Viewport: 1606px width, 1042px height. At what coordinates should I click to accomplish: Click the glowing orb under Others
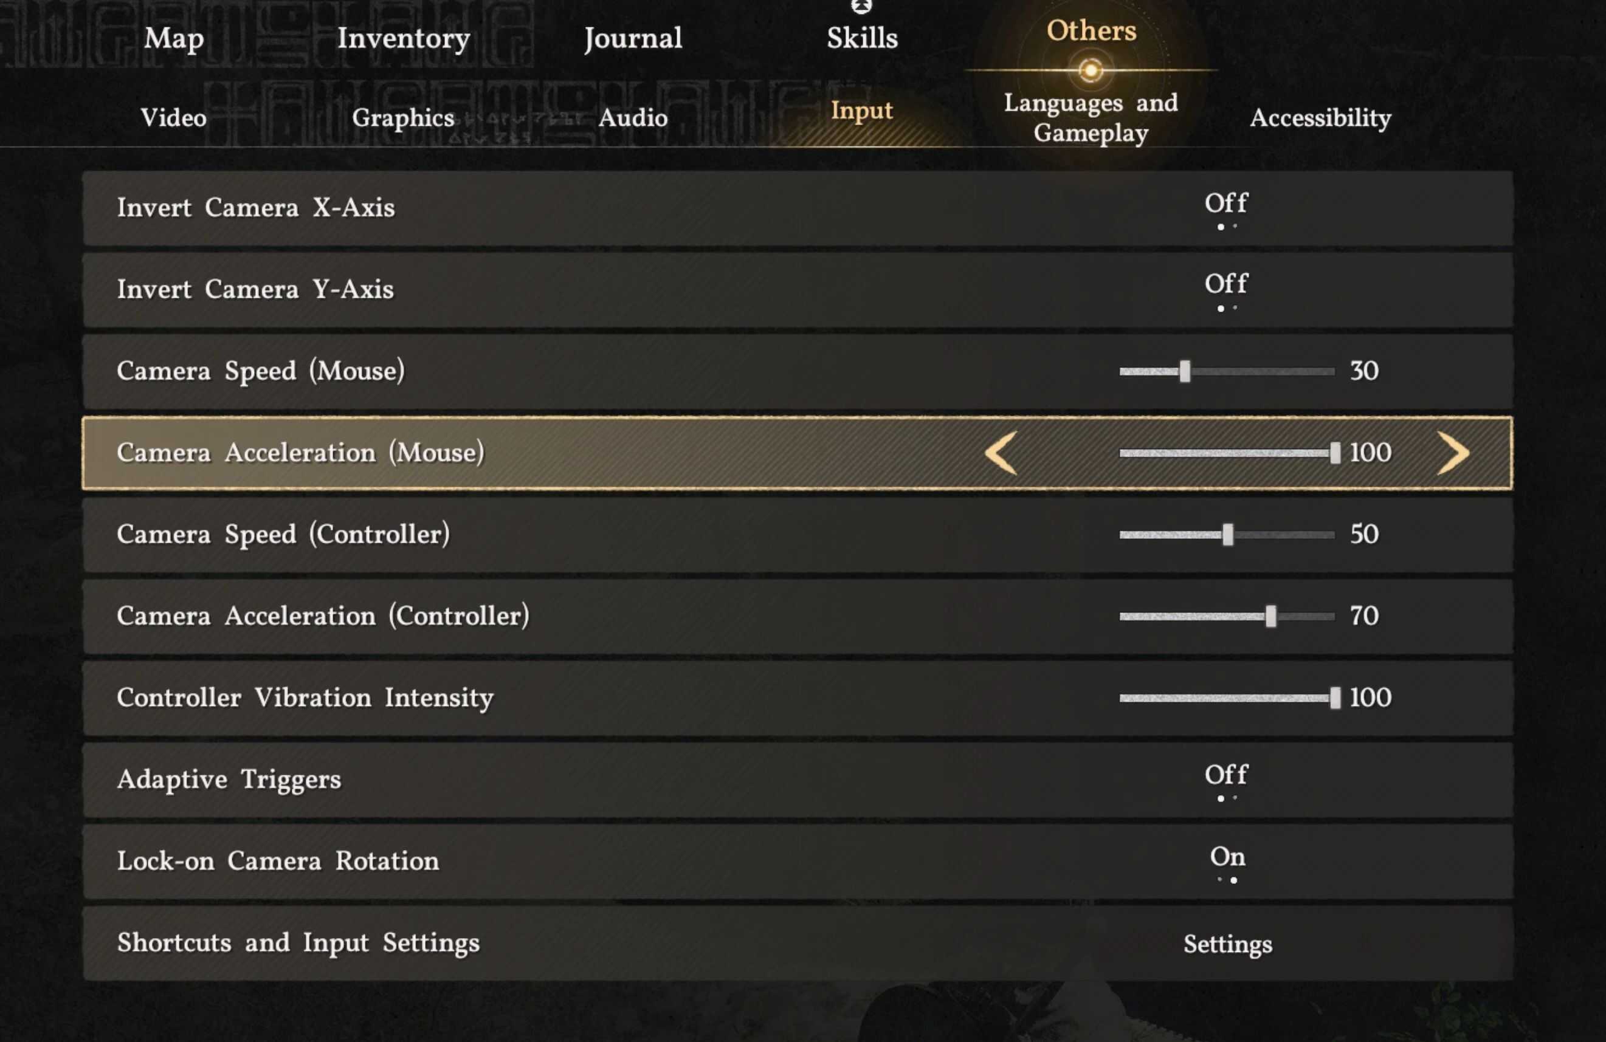[1090, 68]
